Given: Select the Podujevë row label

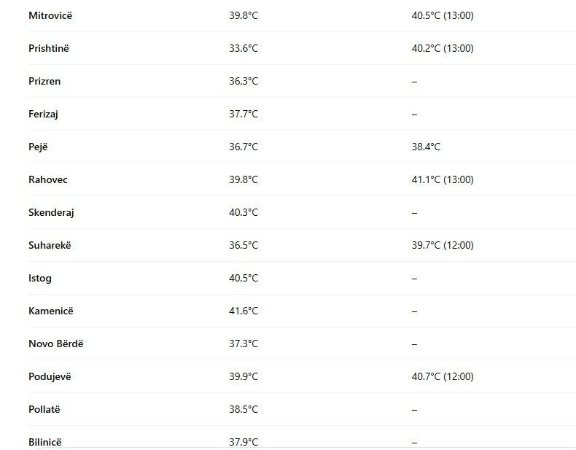Looking at the screenshot, I should (50, 376).
